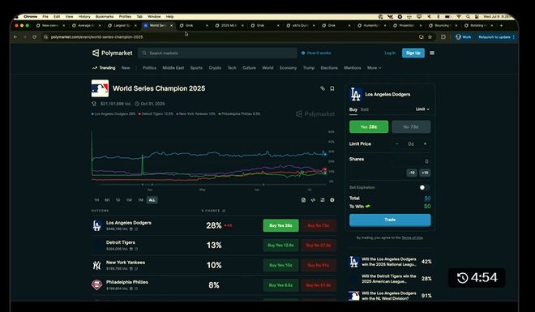The width and height of the screenshot is (535, 312).
Task: Open the document icon under the chart
Action: 303,200
